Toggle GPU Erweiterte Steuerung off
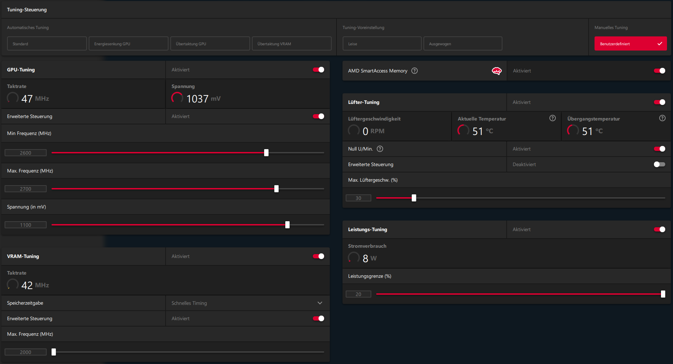This screenshot has width=673, height=364. (318, 116)
